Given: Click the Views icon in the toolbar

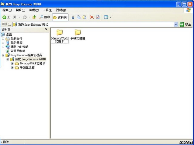Looking at the screenshot, I should 106,17.
